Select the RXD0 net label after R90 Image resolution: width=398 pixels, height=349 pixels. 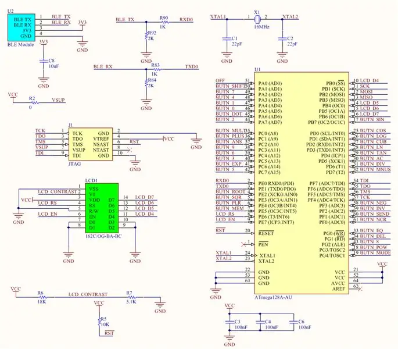(x=186, y=20)
